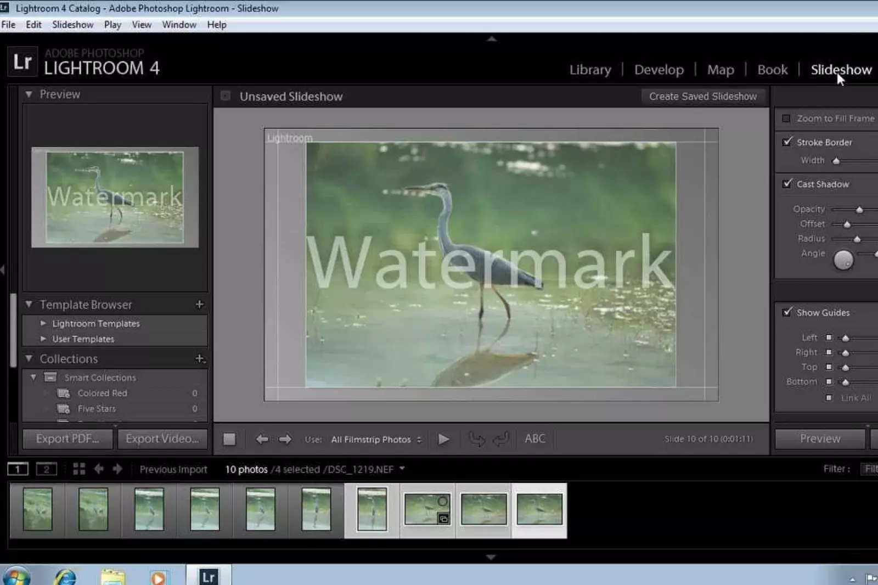
Task: Collapse left panel side arrow
Action: pyautogui.click(x=3, y=269)
